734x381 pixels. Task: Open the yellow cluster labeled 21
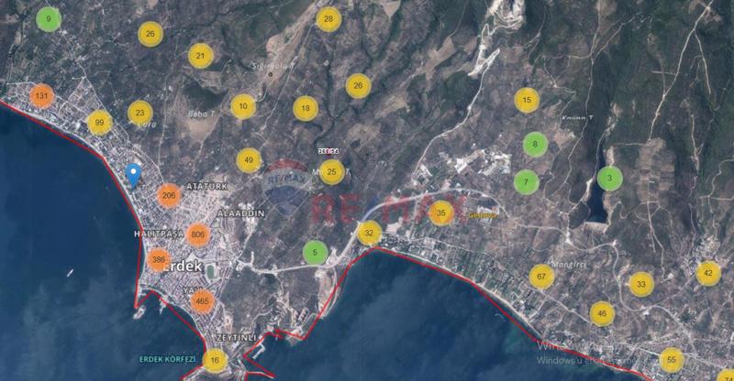pos(201,56)
